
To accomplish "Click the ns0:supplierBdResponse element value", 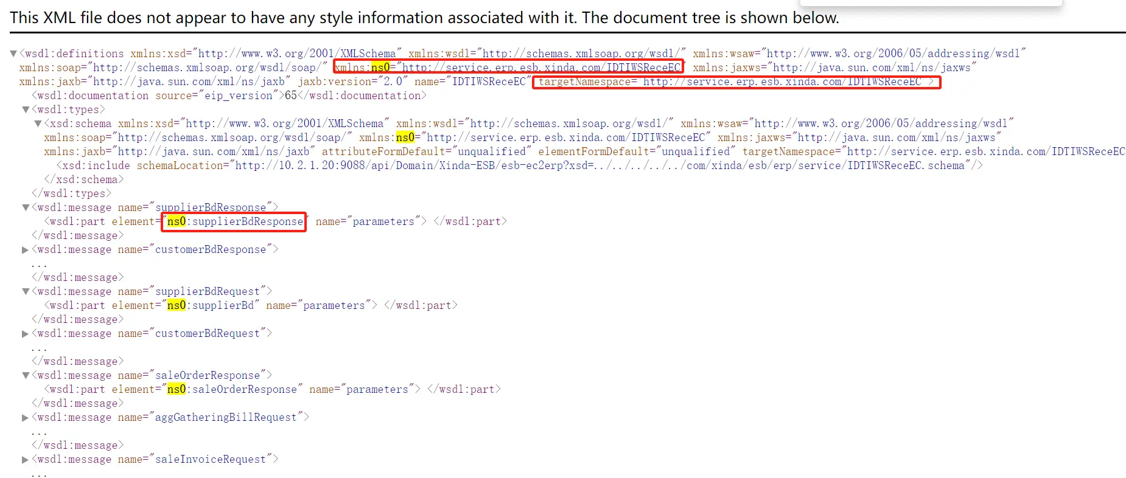I will click(235, 221).
